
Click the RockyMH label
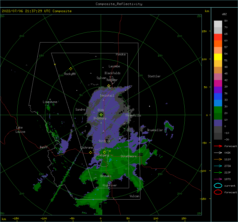coord(70,74)
